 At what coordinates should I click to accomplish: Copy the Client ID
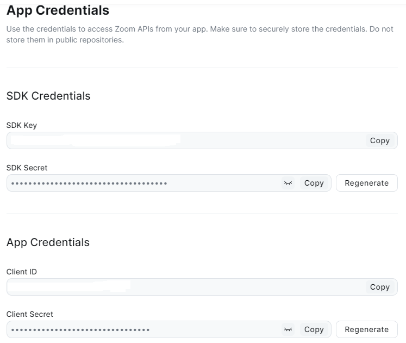point(379,287)
